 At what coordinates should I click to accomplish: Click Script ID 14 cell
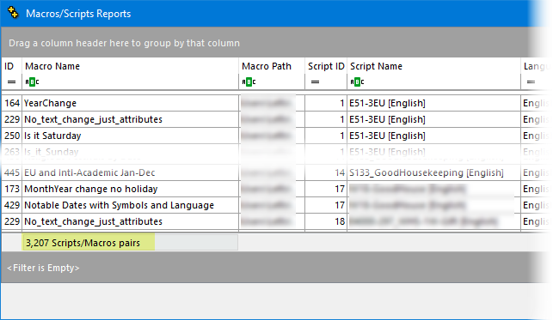click(x=326, y=172)
